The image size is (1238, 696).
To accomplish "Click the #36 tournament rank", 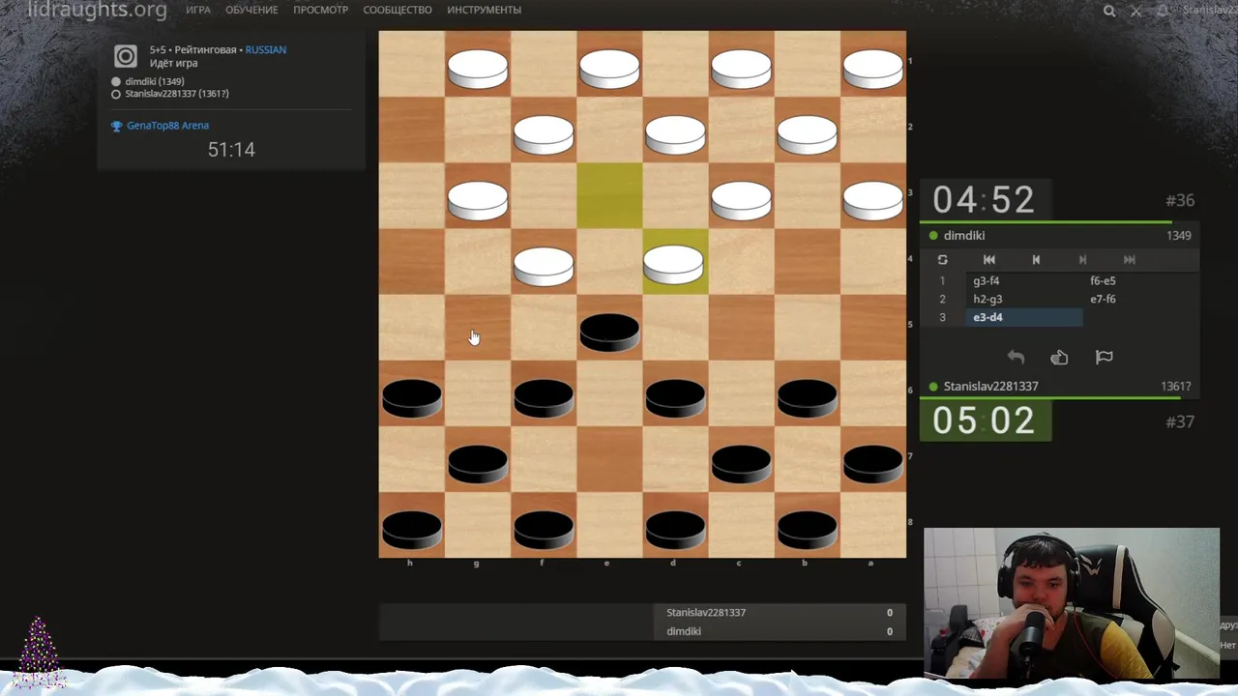I will (x=1180, y=200).
